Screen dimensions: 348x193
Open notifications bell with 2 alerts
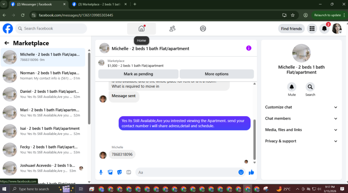[x=324, y=29]
